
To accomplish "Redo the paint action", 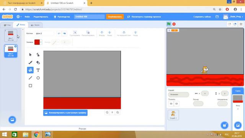I will pos(64,33).
